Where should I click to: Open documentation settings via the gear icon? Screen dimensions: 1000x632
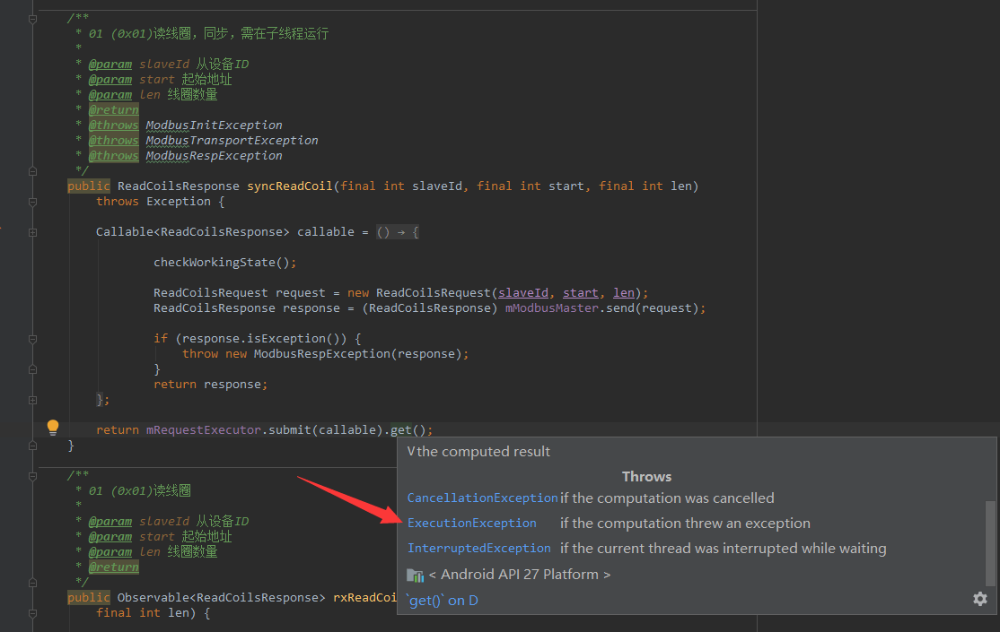[979, 598]
